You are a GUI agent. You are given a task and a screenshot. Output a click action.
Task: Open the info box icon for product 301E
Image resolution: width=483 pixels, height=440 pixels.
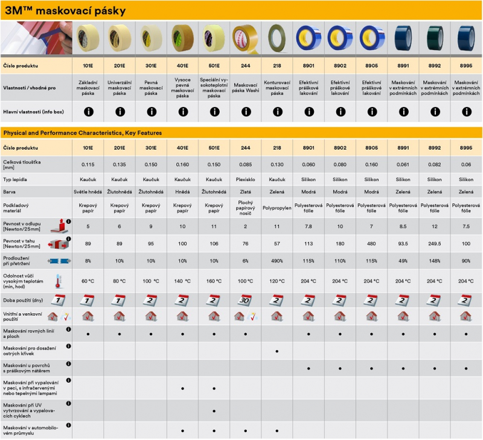pos(152,112)
